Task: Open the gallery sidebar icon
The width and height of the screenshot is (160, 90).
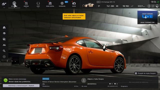Action: coord(4,39)
